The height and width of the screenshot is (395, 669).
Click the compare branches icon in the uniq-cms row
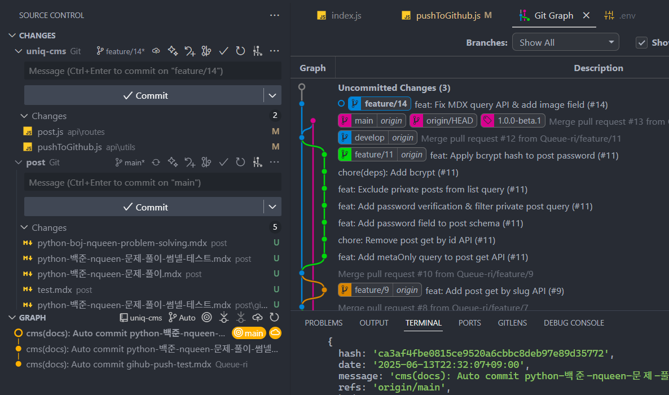(x=206, y=51)
